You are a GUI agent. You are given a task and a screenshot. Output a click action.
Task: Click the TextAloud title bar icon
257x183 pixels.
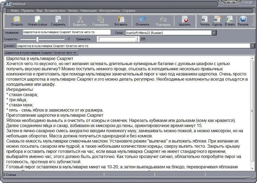(9, 4)
